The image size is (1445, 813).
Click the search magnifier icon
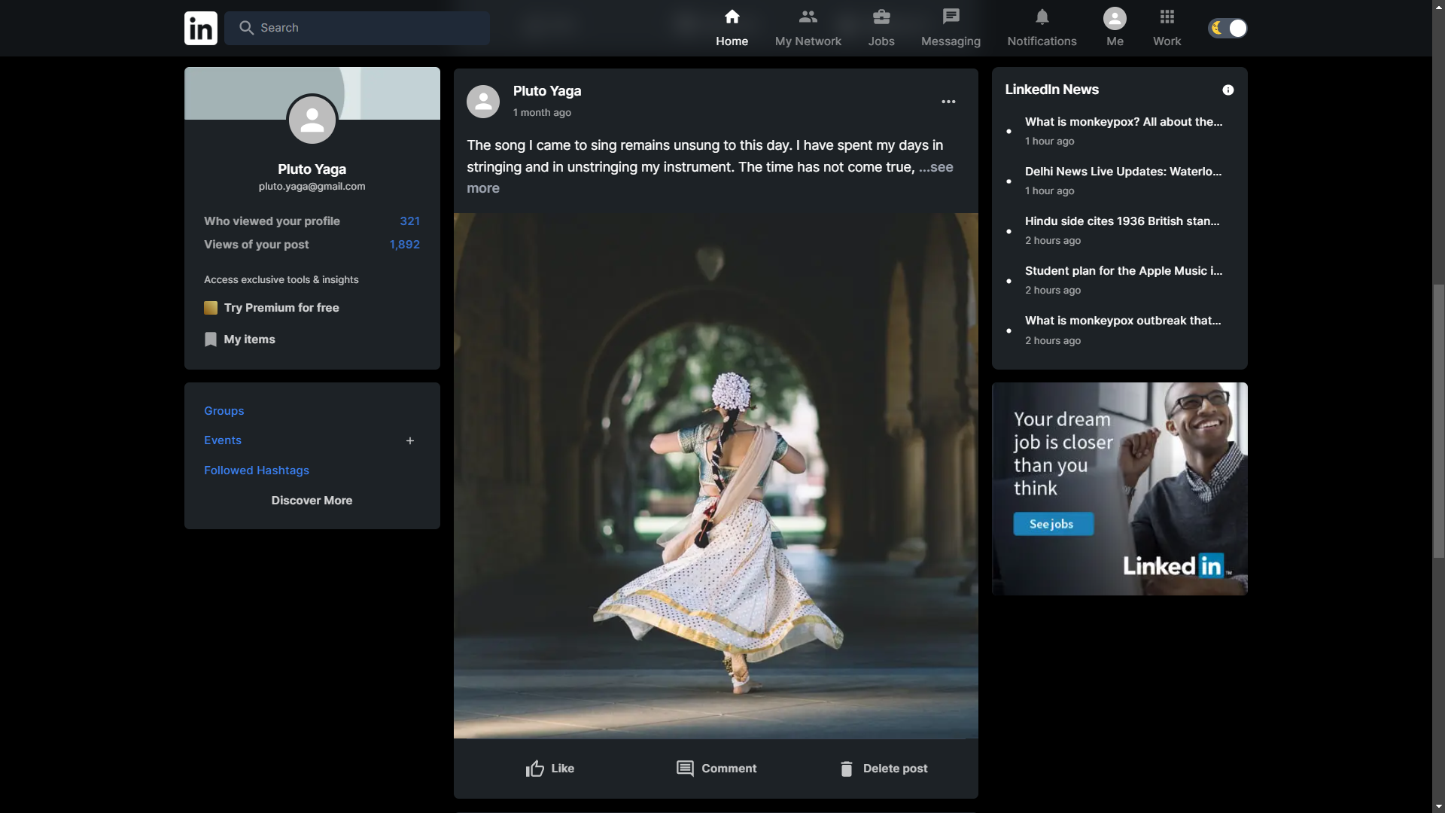(246, 28)
